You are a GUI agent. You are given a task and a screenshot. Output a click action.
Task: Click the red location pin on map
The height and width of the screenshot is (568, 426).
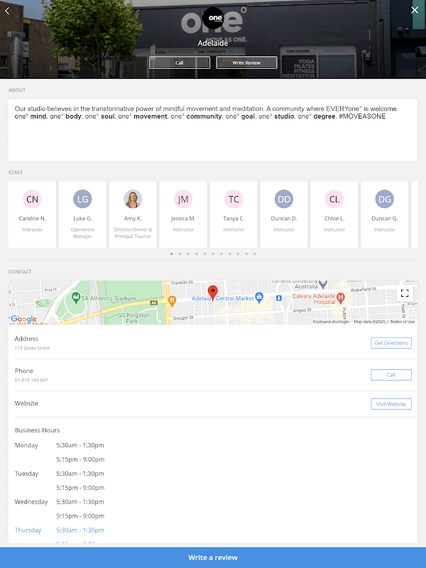(x=212, y=293)
